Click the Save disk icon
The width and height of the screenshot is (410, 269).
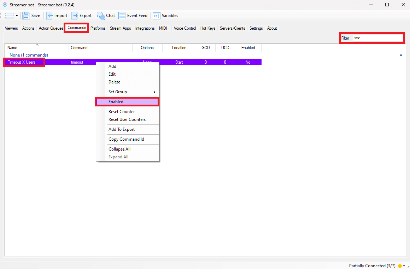27,16
